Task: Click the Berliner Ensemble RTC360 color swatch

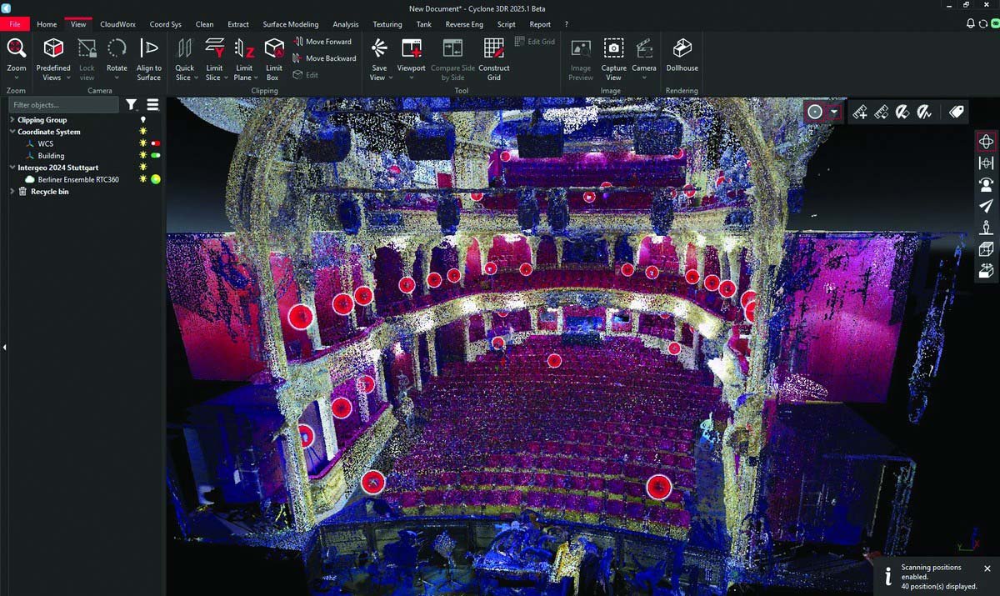Action: coord(156,179)
